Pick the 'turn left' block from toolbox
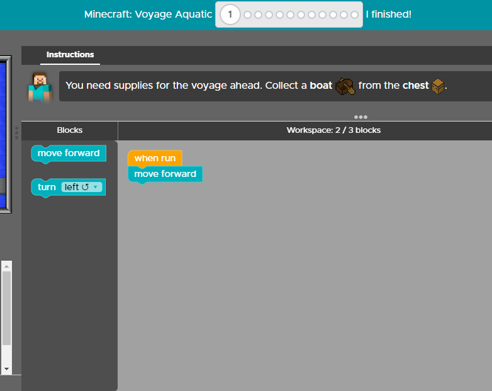Screen dimensions: 492x391 pyautogui.click(x=46, y=187)
